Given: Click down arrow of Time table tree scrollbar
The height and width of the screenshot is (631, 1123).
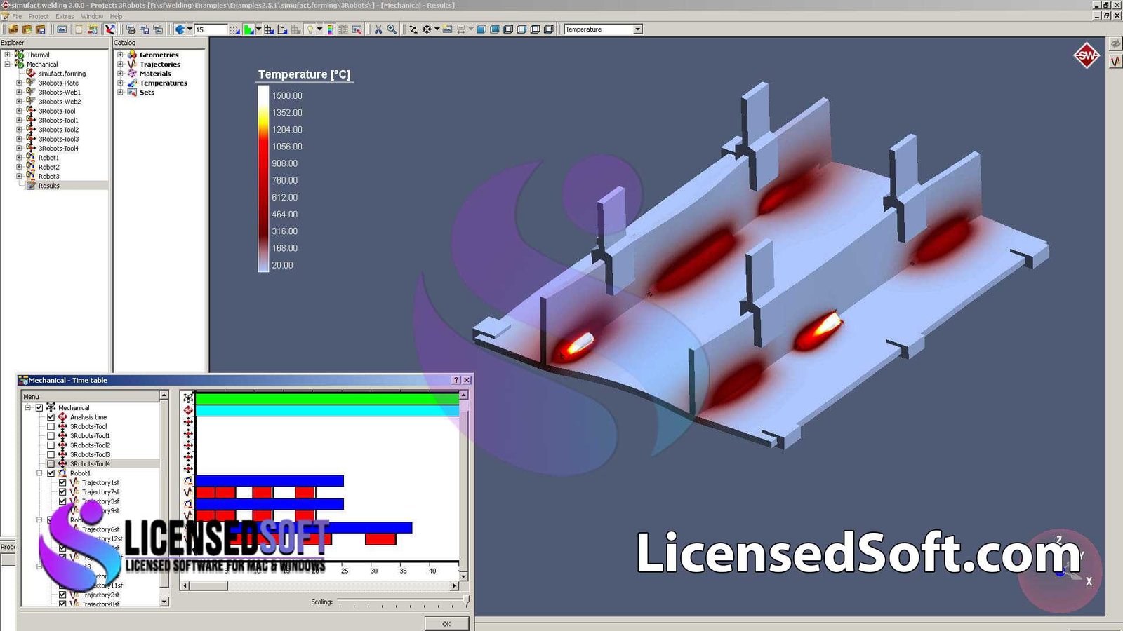Looking at the screenshot, I should click(164, 602).
